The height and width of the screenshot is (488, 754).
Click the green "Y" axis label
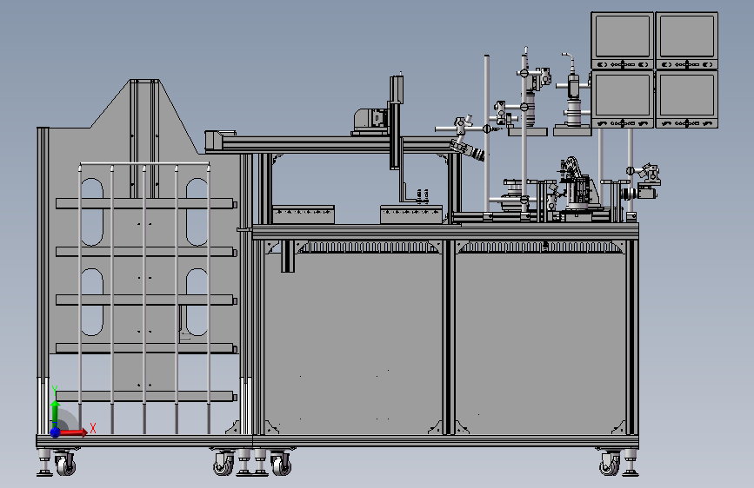pyautogui.click(x=55, y=390)
